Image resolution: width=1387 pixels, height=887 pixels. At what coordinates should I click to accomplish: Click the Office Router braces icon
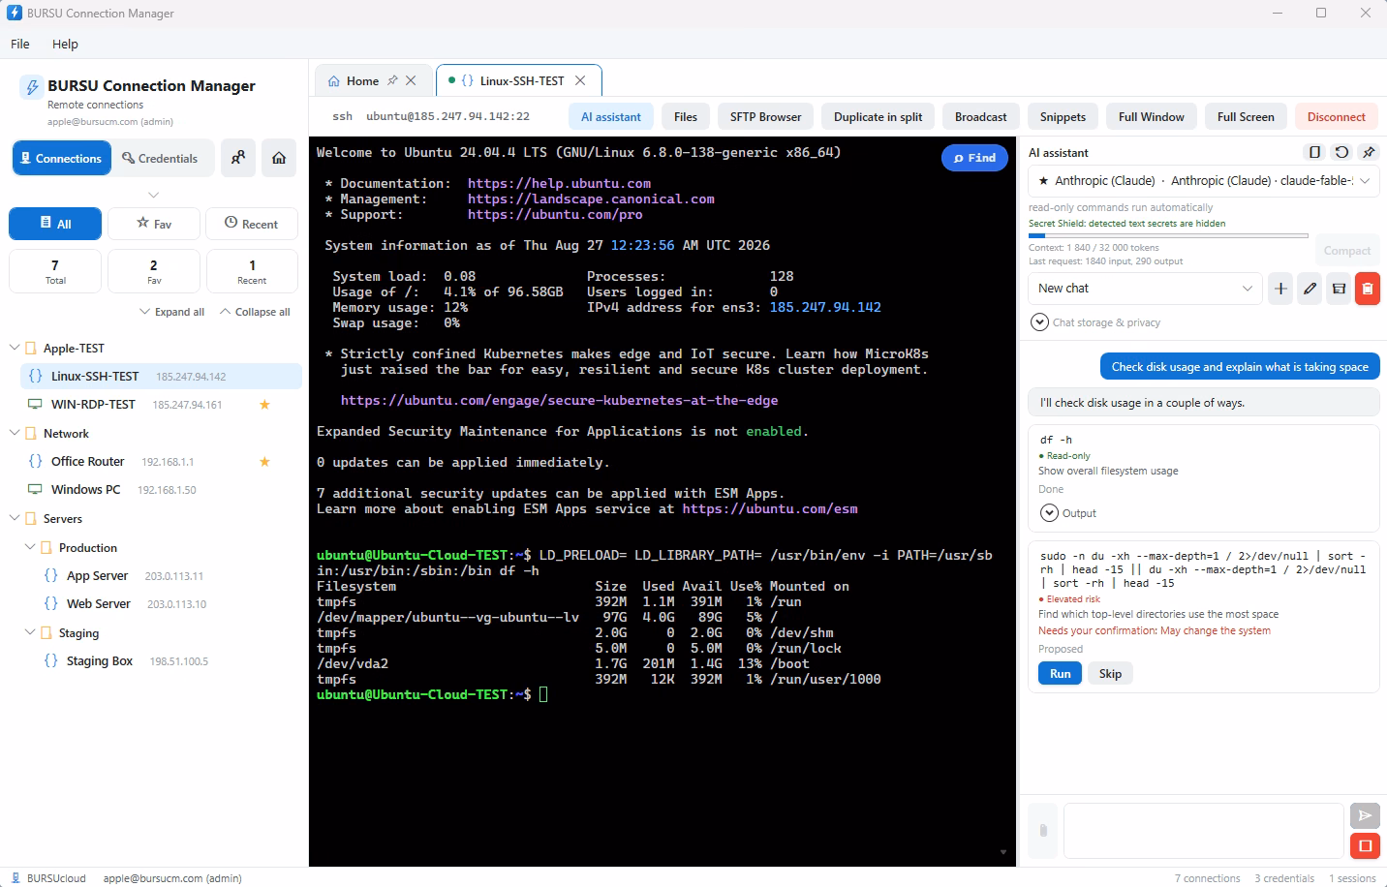coord(36,461)
